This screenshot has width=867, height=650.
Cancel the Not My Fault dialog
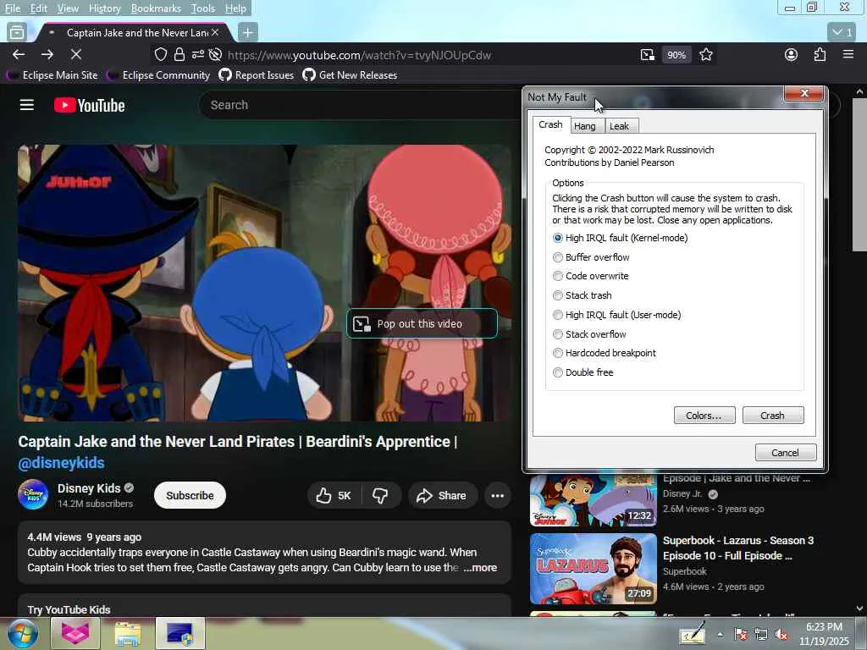pyautogui.click(x=786, y=453)
